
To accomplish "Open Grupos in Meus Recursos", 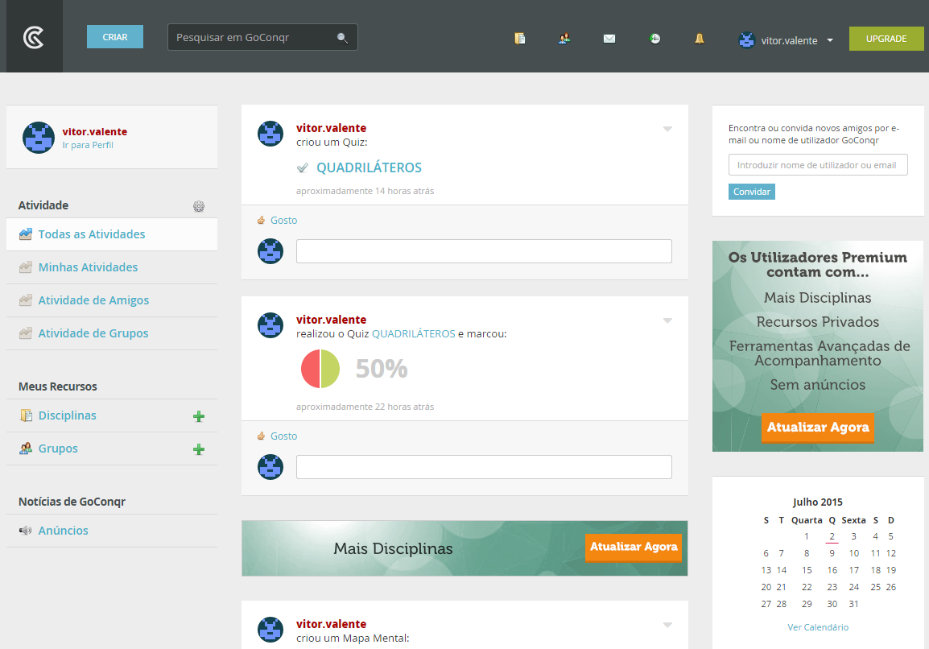I will pyautogui.click(x=58, y=449).
